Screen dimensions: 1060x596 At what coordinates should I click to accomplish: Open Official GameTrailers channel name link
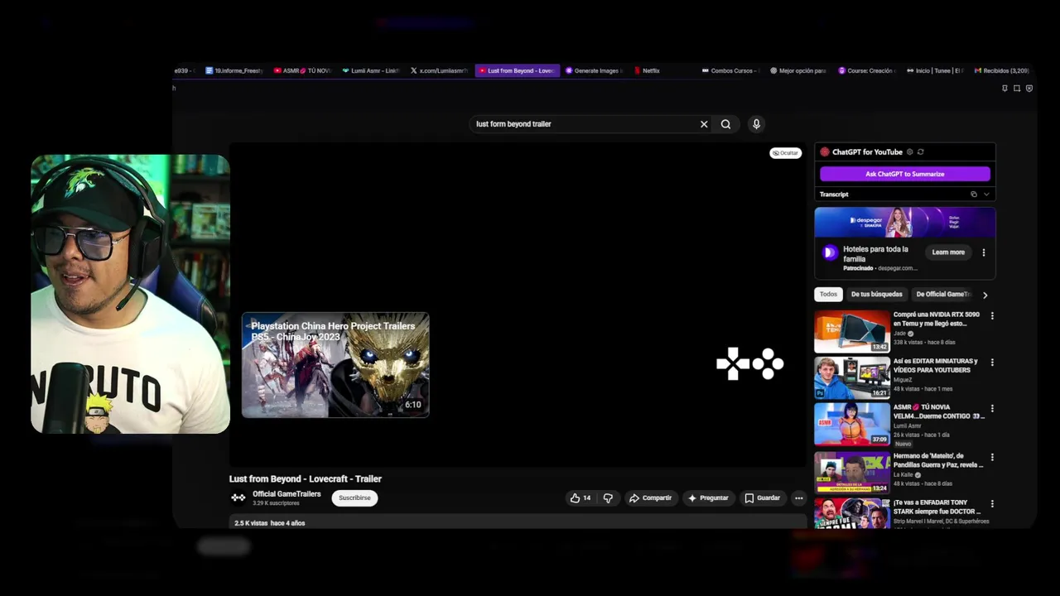[x=287, y=494]
